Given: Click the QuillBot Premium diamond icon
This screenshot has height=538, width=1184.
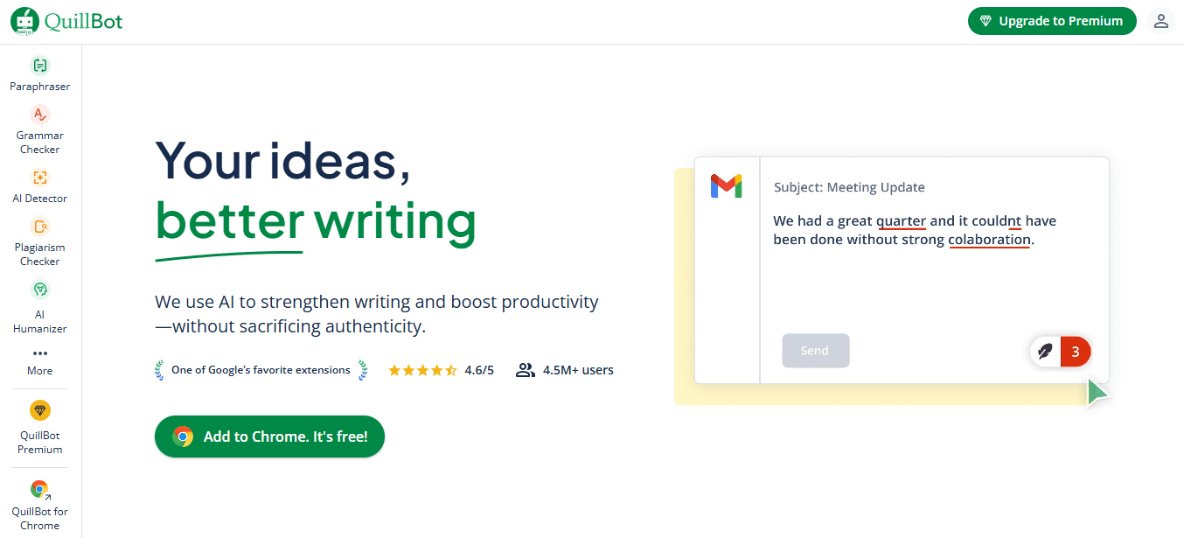Looking at the screenshot, I should pyautogui.click(x=40, y=410).
